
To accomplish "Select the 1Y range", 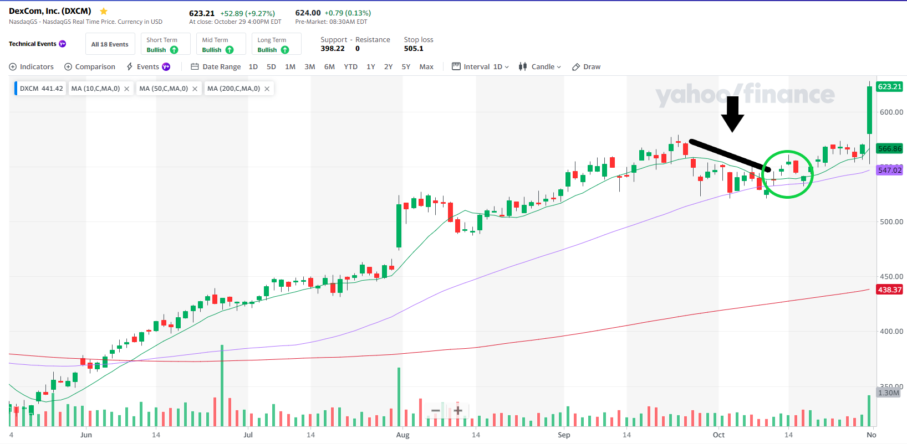I will click(371, 66).
